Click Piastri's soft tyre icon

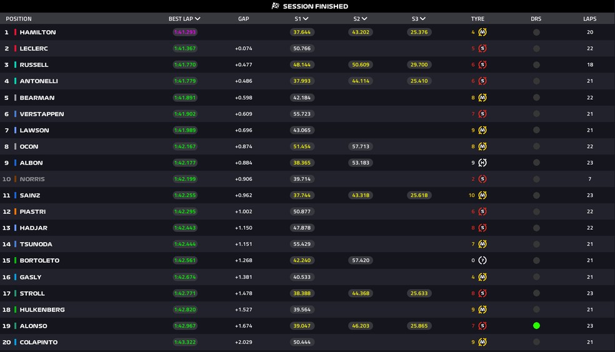click(482, 212)
